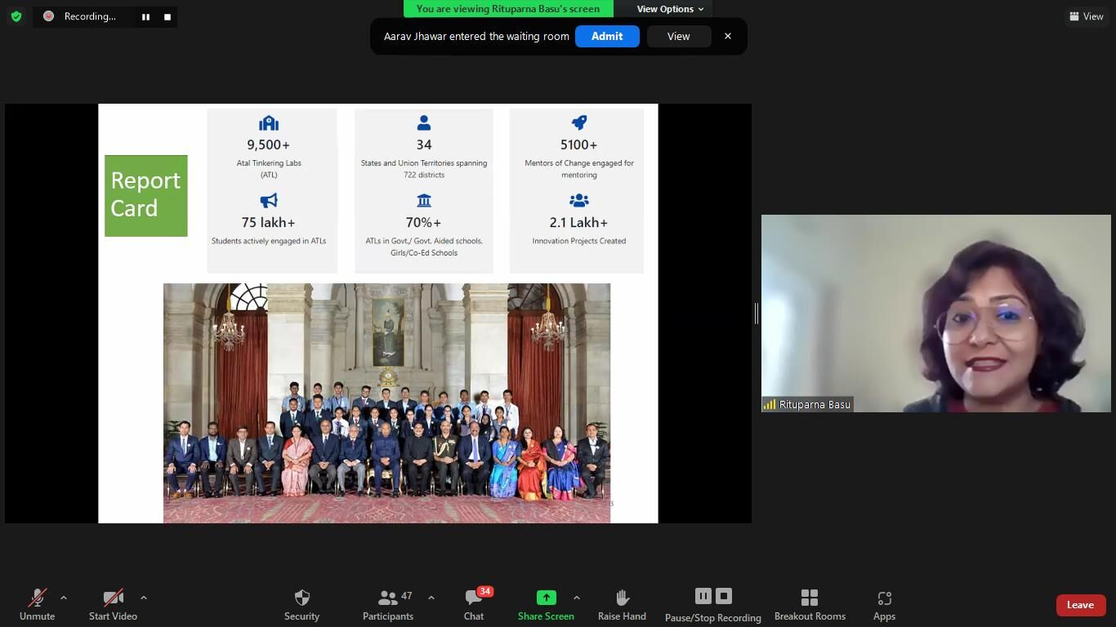
Task: Expand share options arrow beside Share Screen
Action: 577,598
